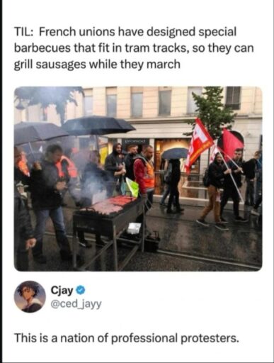Click the green bag next to the grill
Screen dimensions: 274x363
click(x=132, y=186)
